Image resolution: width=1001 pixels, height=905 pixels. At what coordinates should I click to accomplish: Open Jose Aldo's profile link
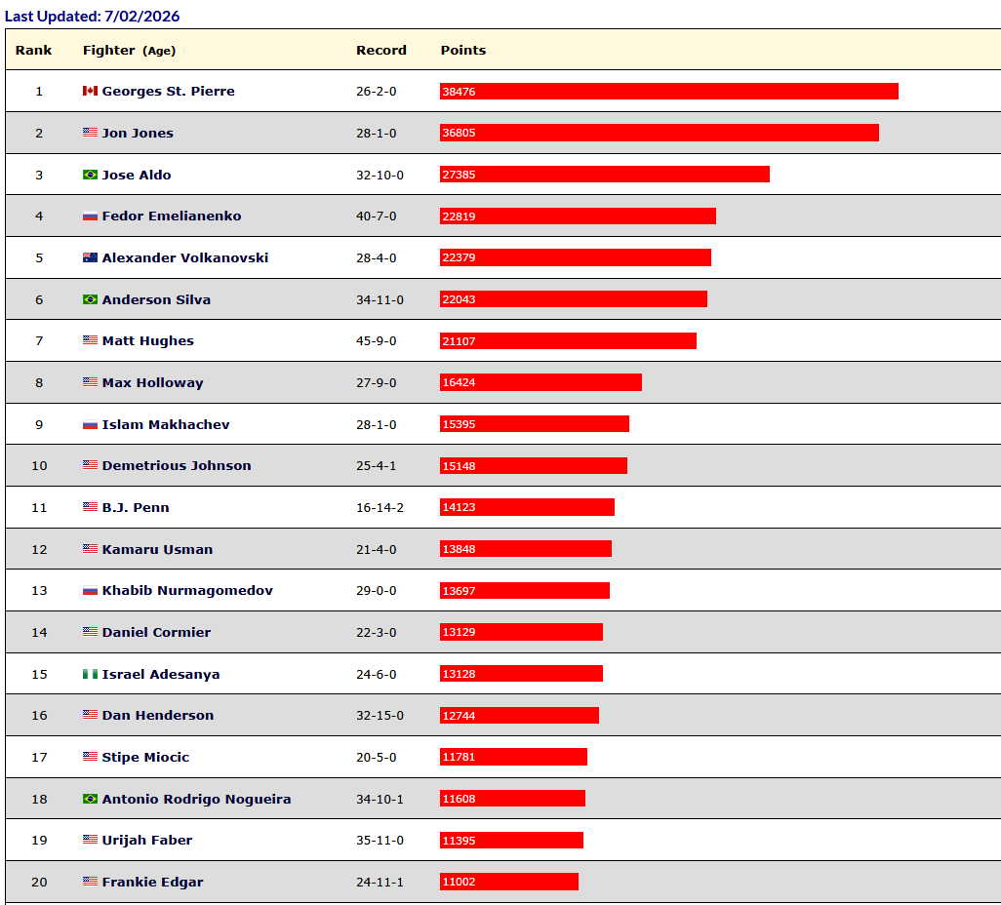pos(137,175)
